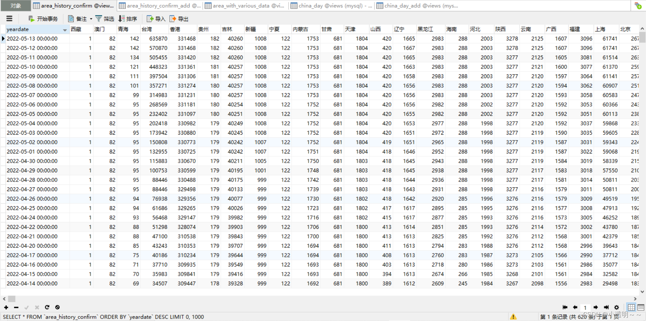This screenshot has height=321, width=646.
Task: Select the 2022-04-30 00:00:00 date cell
Action: click(37, 161)
